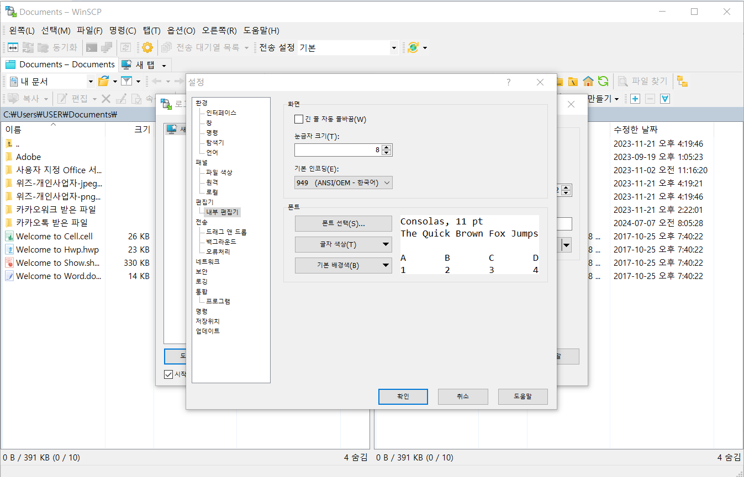Screen dimensions: 744x477
Task: Switch to the Documents – Documents tab
Action: 60,65
